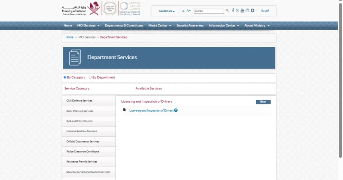The height and width of the screenshot is (180, 343).
Task: Click the Back button
Action: click(263, 102)
